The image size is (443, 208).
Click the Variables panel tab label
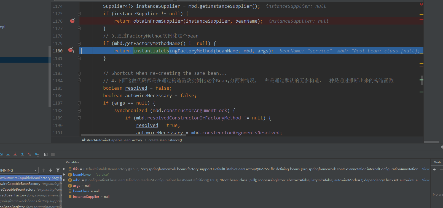72,162
